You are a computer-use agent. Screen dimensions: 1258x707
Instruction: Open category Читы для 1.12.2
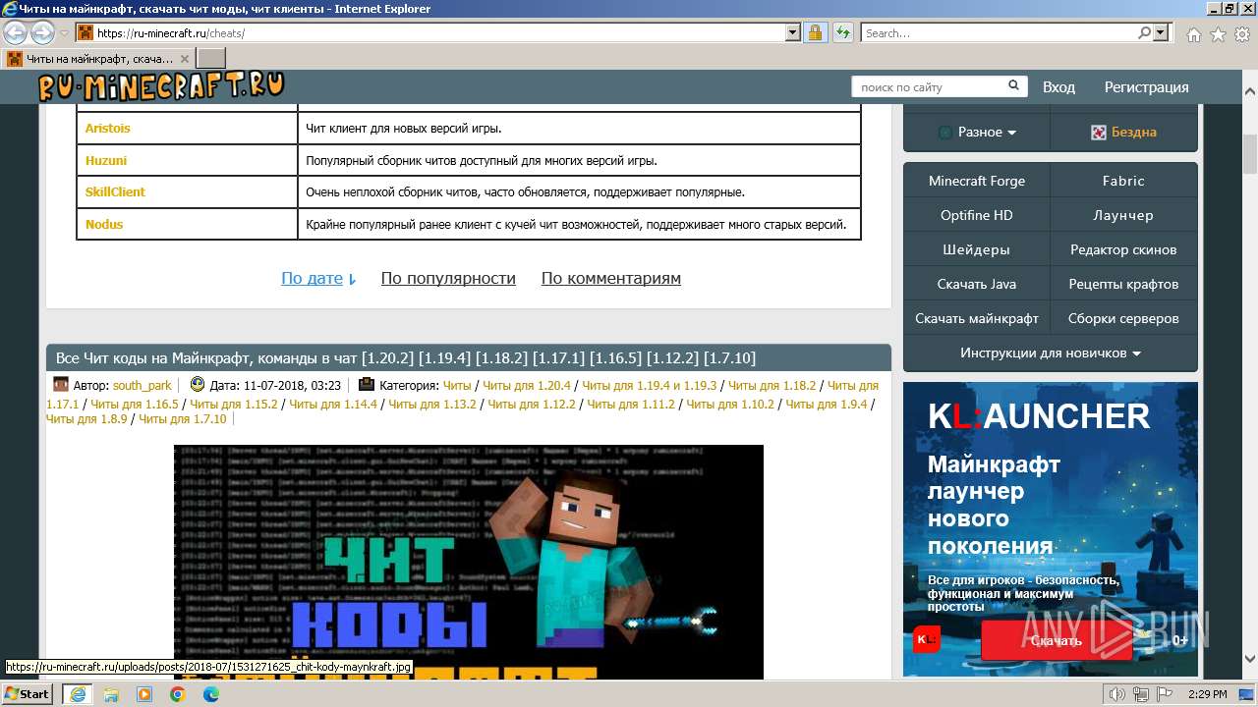pos(532,404)
